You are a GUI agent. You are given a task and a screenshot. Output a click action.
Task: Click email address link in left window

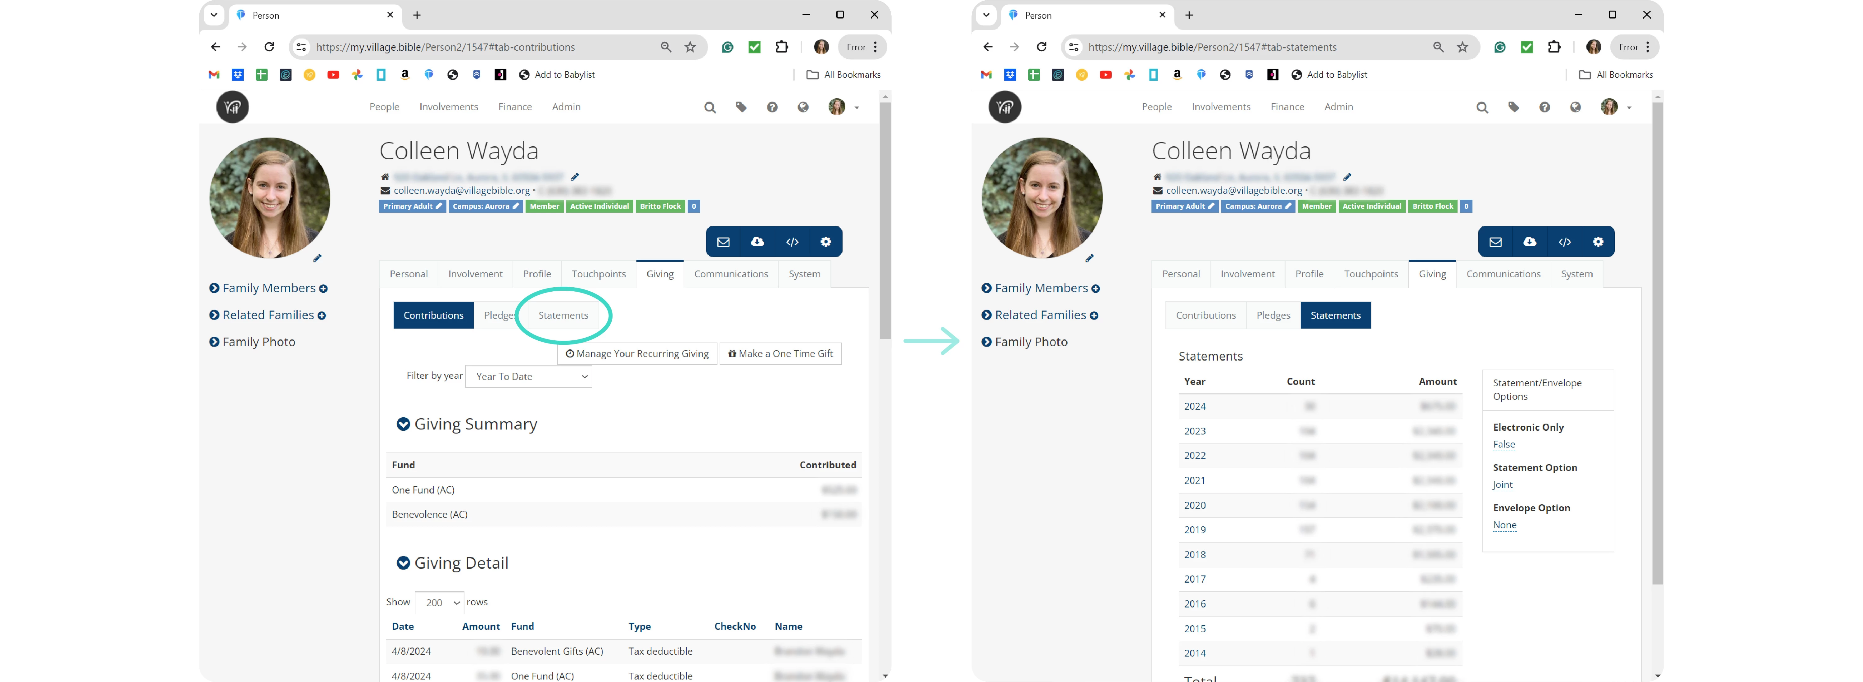(x=461, y=191)
